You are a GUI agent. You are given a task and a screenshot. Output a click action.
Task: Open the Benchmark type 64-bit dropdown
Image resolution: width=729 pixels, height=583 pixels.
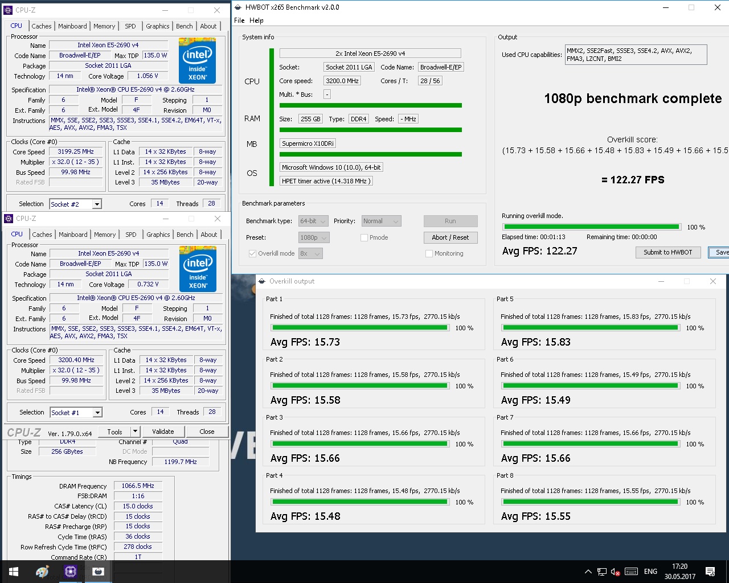pyautogui.click(x=313, y=221)
